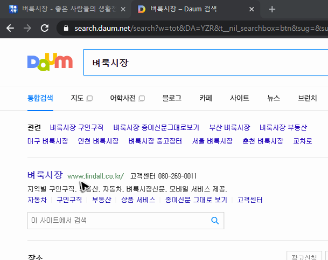Image resolution: width=328 pixels, height=260 pixels.
Task: Open the 카페 search tab
Action: tap(206, 98)
